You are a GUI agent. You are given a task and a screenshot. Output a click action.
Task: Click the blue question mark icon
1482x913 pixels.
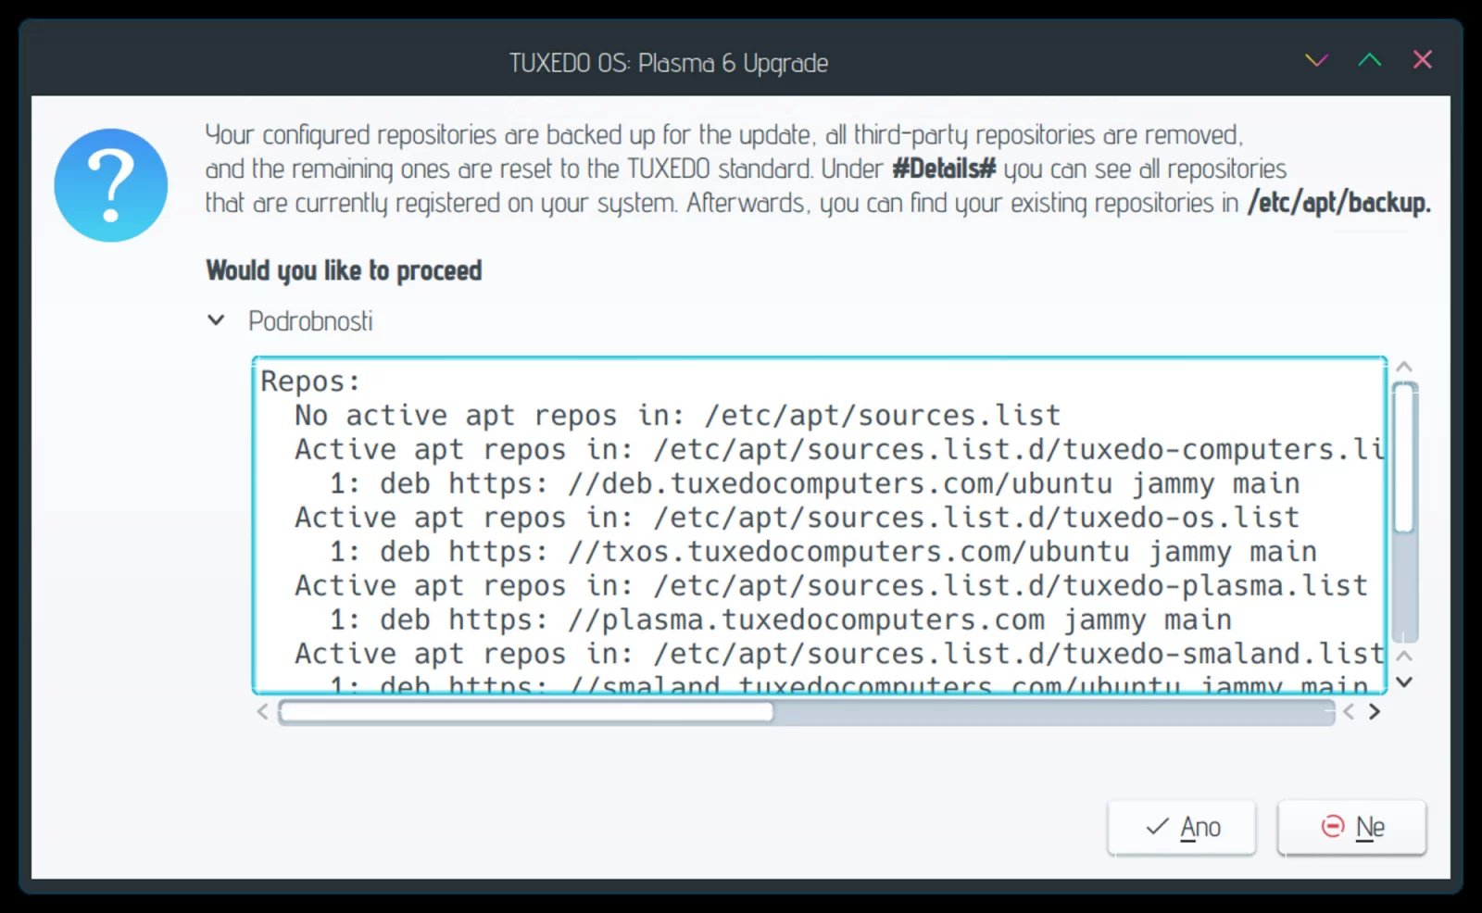click(x=111, y=185)
